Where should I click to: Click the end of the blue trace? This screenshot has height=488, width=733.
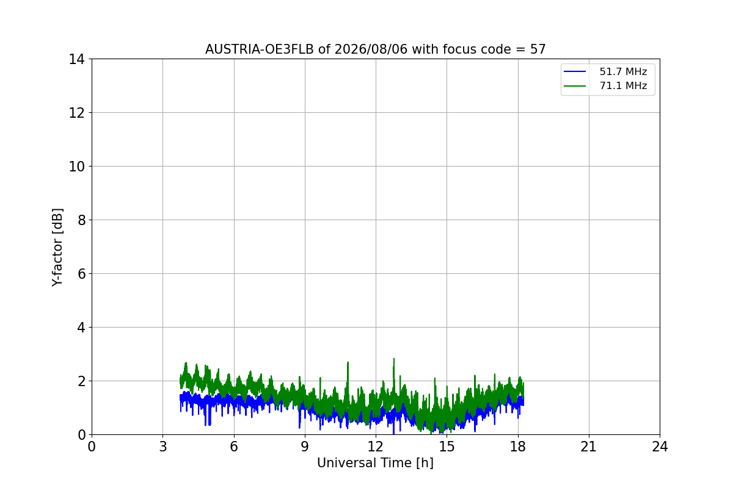click(523, 400)
